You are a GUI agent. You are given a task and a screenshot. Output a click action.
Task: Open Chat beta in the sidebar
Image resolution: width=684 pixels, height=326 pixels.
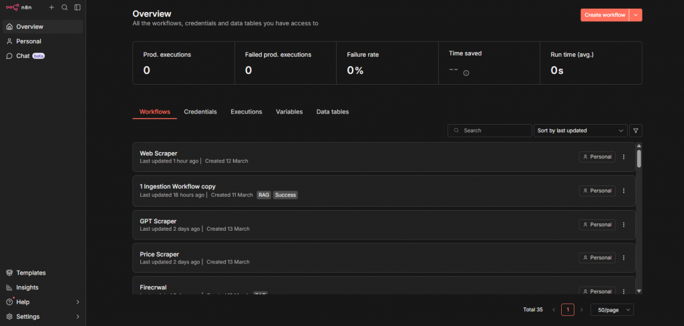tap(43, 56)
